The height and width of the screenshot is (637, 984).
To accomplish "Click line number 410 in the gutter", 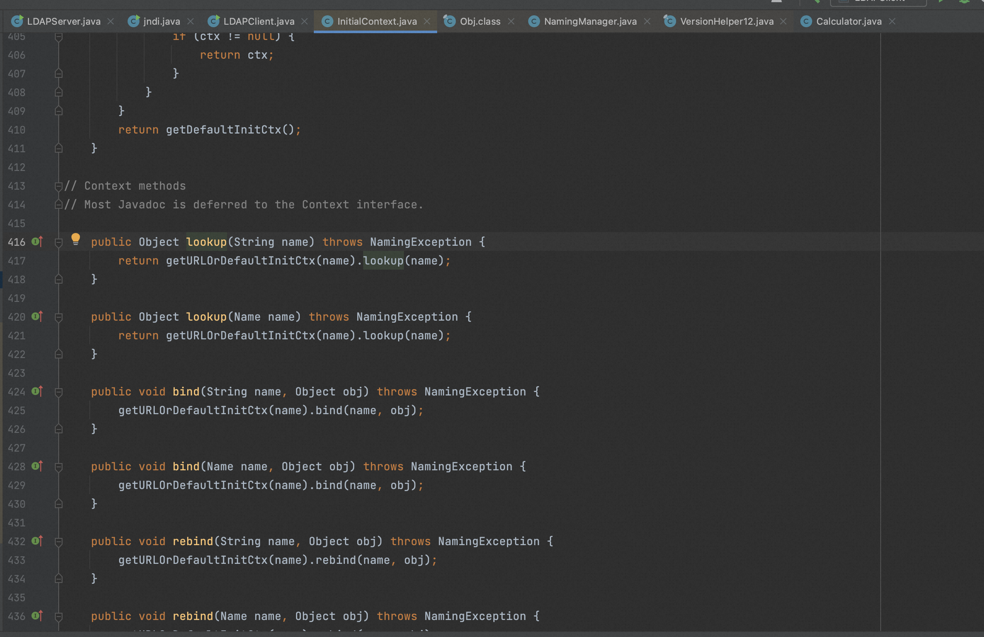I will tap(17, 130).
